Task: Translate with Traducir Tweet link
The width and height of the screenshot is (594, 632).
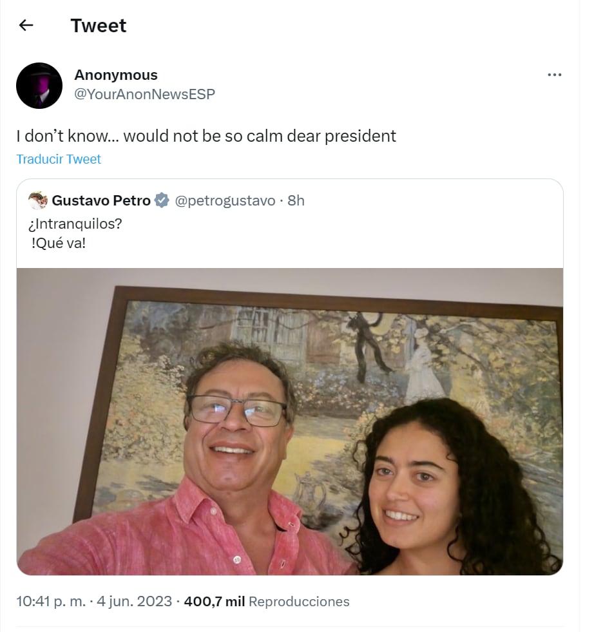Action: tap(59, 159)
